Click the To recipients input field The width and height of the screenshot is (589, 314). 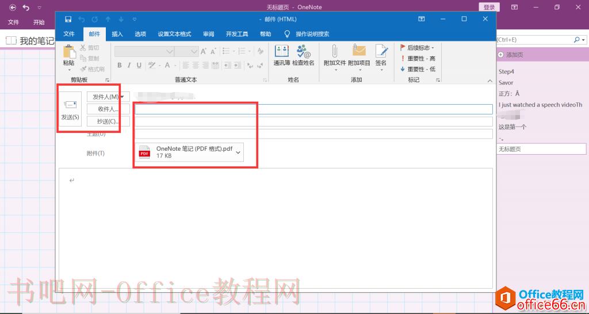click(x=313, y=109)
